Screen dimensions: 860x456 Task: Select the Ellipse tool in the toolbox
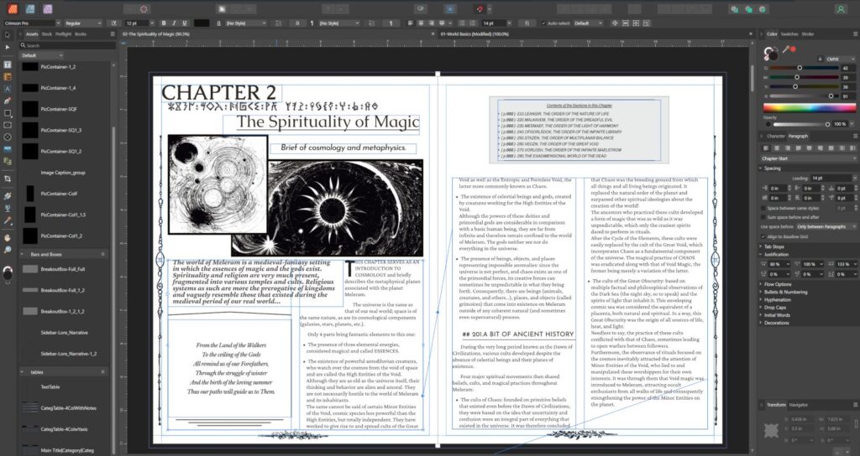(8, 137)
